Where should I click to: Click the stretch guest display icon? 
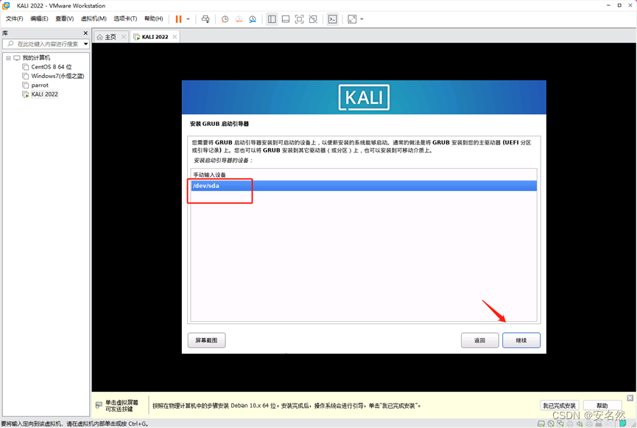point(352,19)
